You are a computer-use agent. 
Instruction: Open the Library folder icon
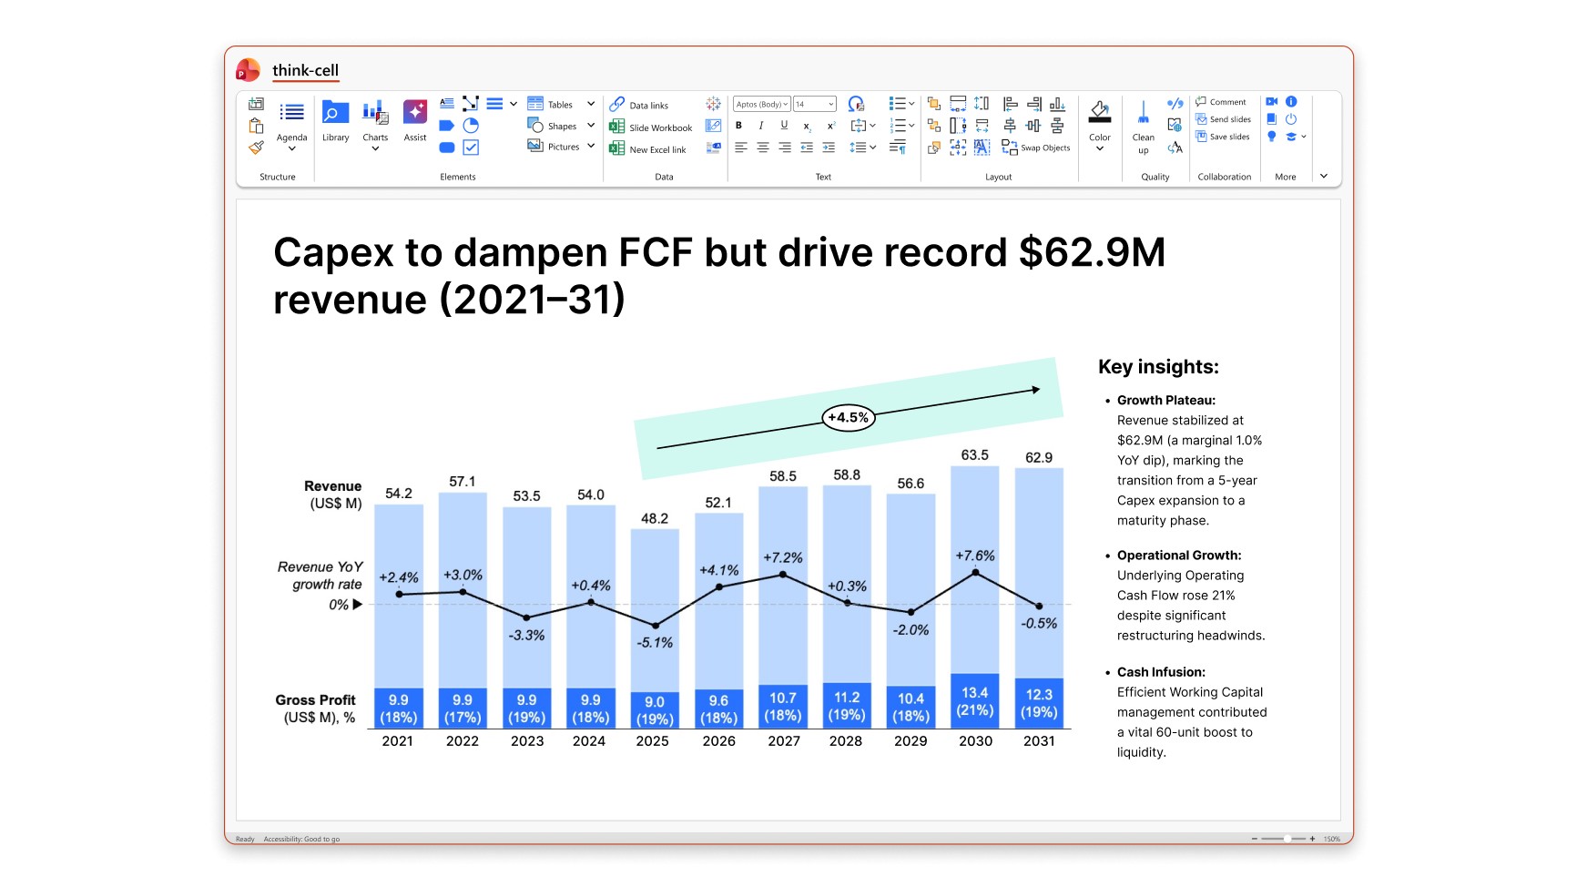pyautogui.click(x=335, y=112)
